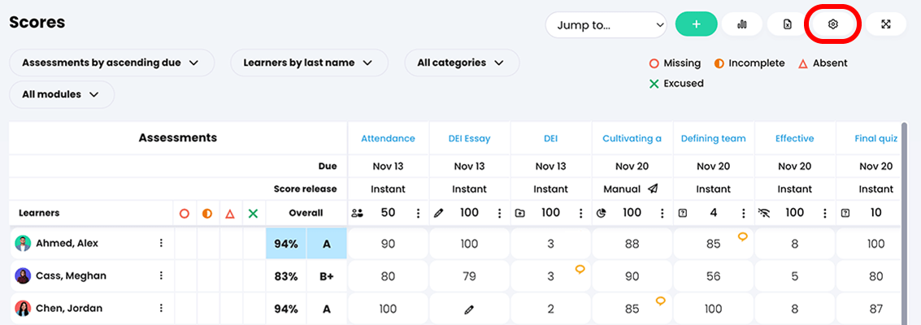This screenshot has height=325, width=921.
Task: Open the bar chart analytics icon
Action: click(x=741, y=24)
